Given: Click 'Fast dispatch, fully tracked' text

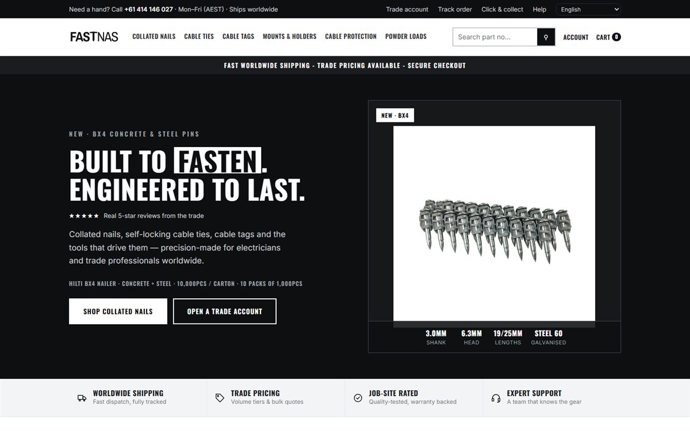Looking at the screenshot, I should point(129,402).
